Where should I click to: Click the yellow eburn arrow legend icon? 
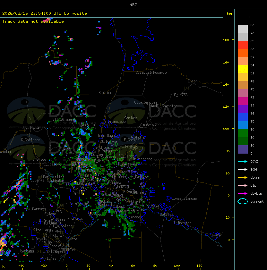pos(243,178)
